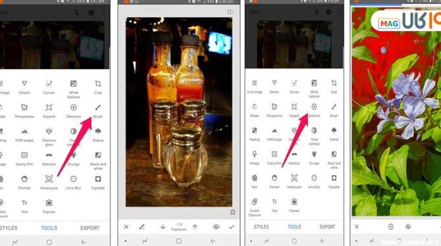
Task: Click the -1.0 Exposure value indicator
Action: click(179, 227)
